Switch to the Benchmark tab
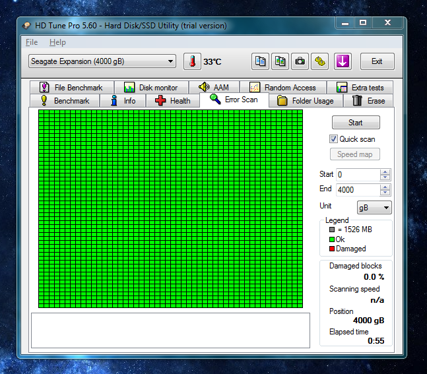 coord(65,101)
